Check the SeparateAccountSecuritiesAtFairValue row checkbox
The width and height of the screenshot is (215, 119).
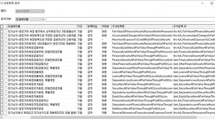coord(2,93)
